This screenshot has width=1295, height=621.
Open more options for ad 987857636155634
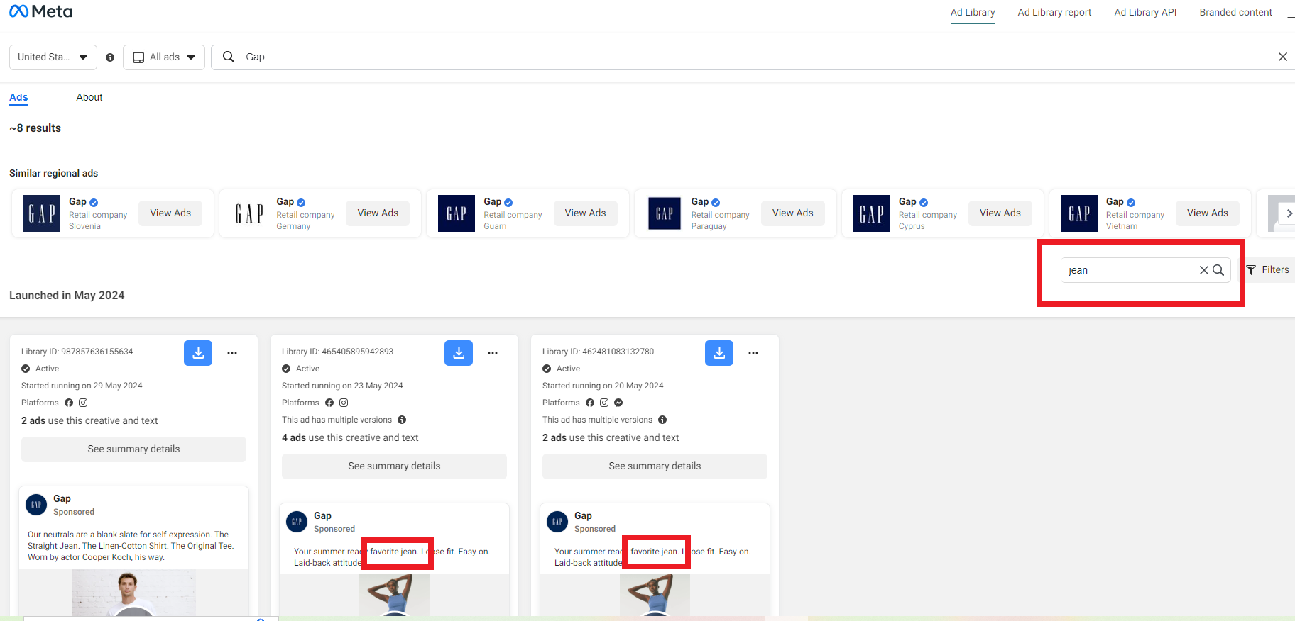pos(232,353)
